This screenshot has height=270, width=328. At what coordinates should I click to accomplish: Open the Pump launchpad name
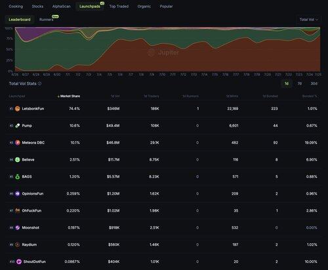point(27,126)
